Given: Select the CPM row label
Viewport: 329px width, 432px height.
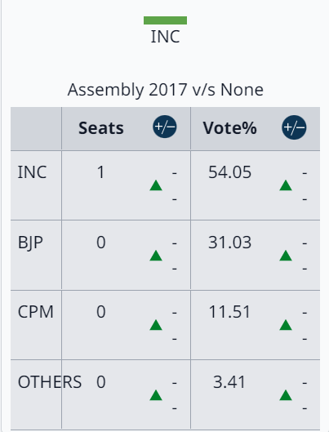Looking at the screenshot, I should [x=36, y=312].
